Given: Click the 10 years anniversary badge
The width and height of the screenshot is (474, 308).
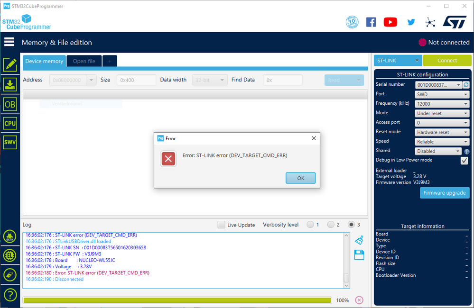Looking at the screenshot, I should click(x=352, y=22).
